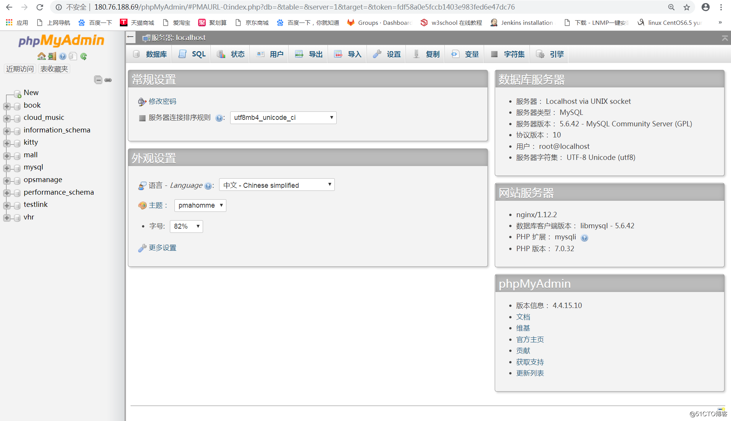Open utf8mb4_unicode_ci collation dropdown
731x421 pixels.
click(283, 118)
